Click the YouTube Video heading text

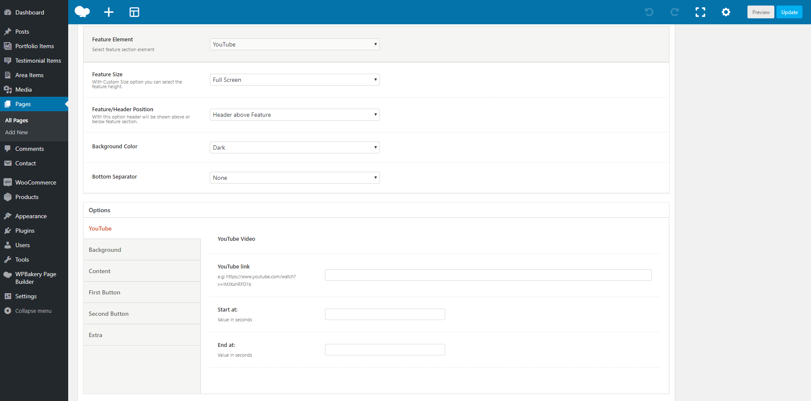coord(236,239)
